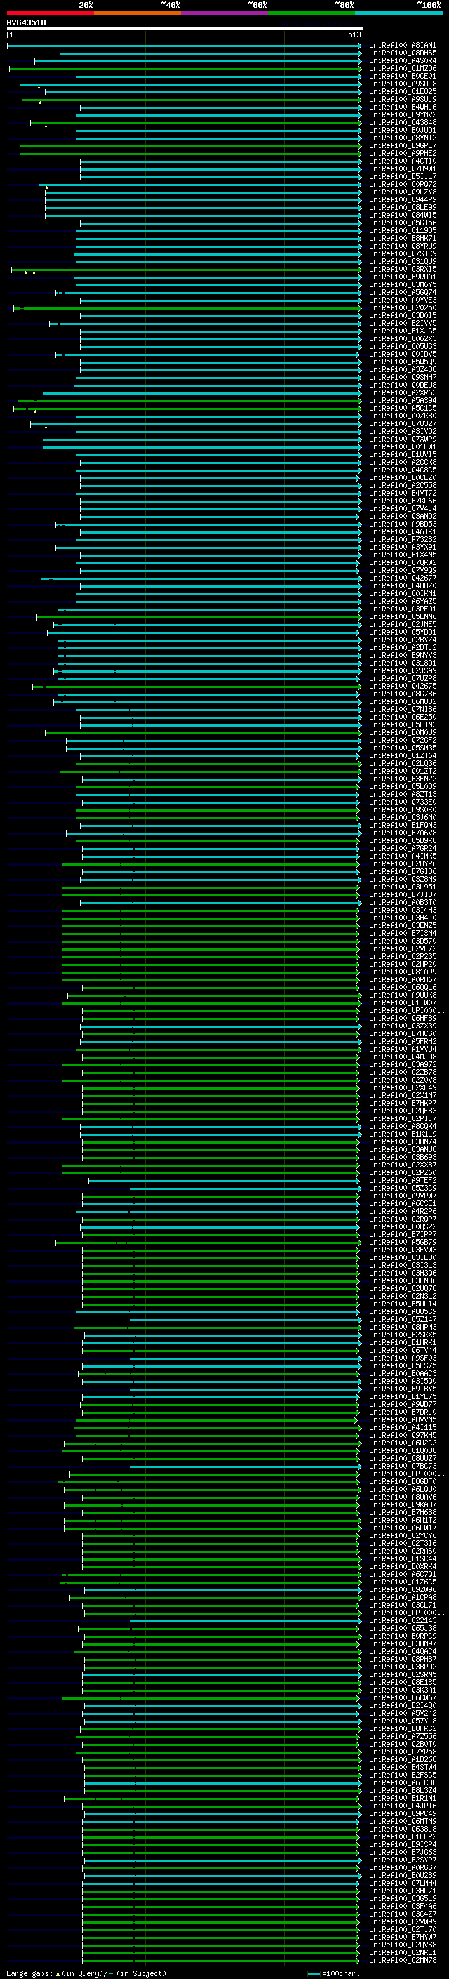Open hit UniRef100_B8HK71
The height and width of the screenshot is (1979, 449).
click(x=402, y=238)
